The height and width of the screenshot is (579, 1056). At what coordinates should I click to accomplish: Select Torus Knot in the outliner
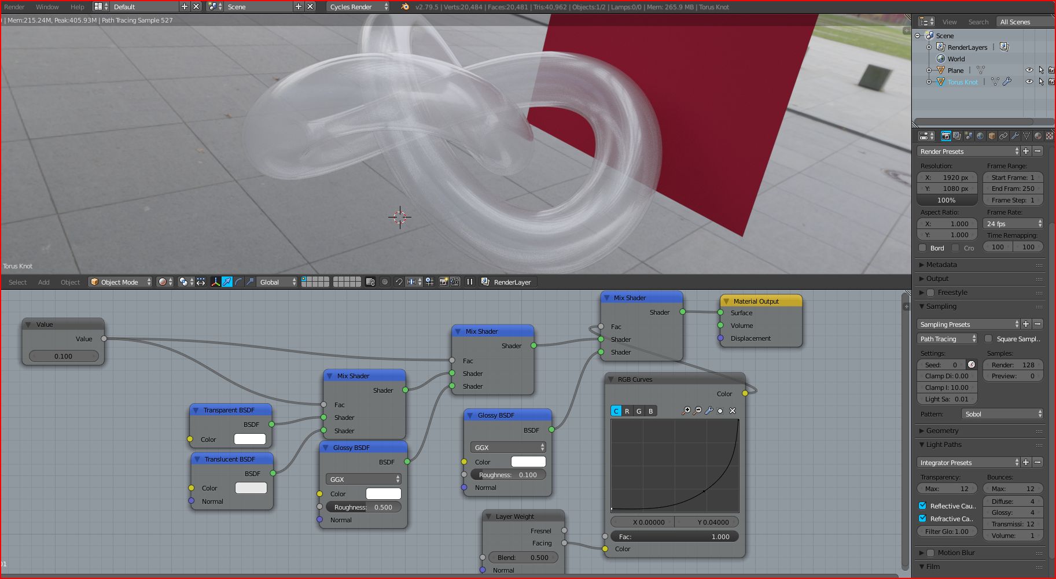[x=963, y=82]
